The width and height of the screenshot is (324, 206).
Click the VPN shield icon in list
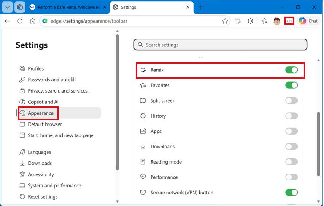[143, 192]
